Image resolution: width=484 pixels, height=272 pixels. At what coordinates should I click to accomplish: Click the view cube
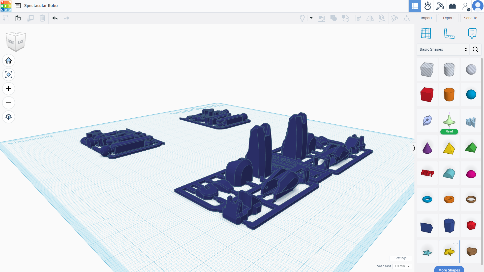click(x=16, y=42)
